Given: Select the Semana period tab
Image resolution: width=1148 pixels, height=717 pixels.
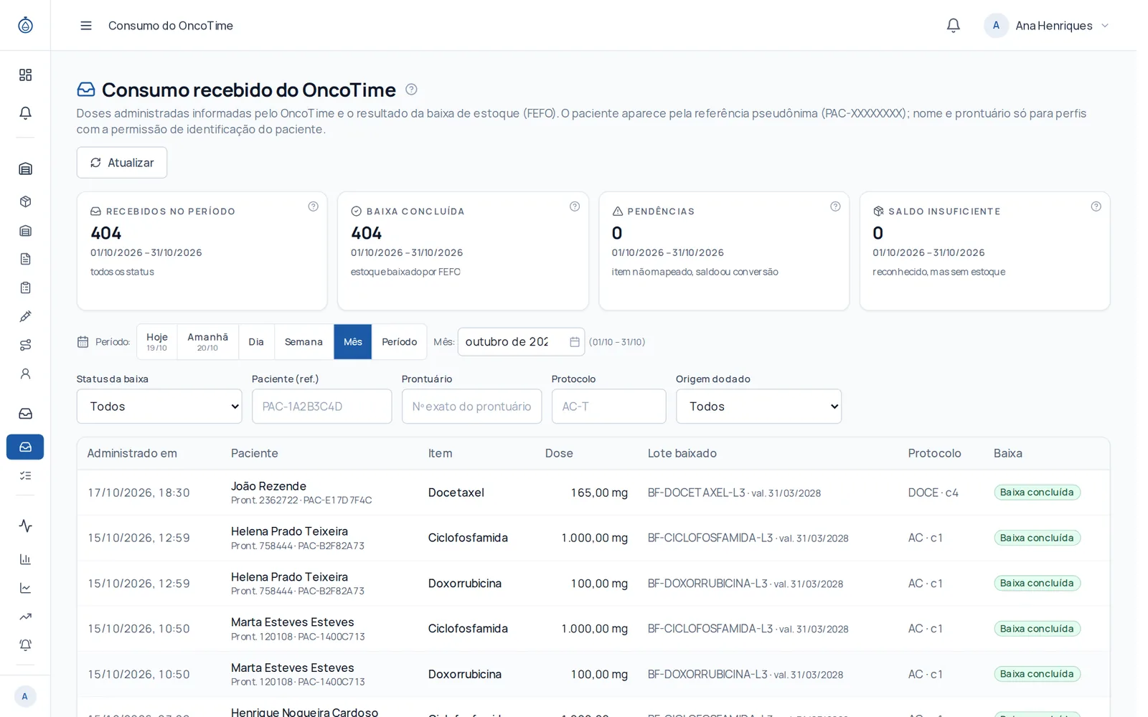Looking at the screenshot, I should (x=304, y=341).
